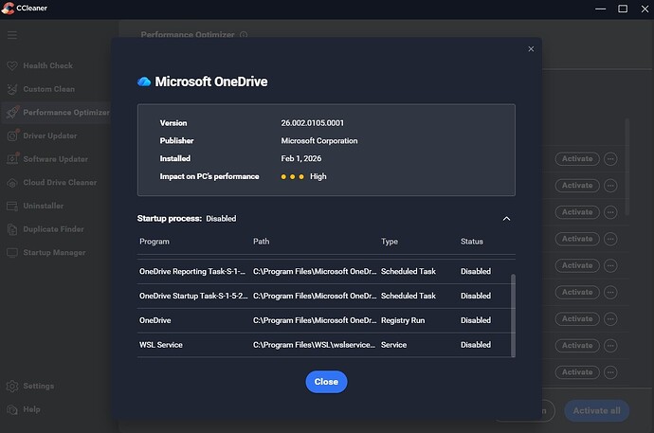
Task: Click the Driver Updater icon
Action: (x=12, y=135)
